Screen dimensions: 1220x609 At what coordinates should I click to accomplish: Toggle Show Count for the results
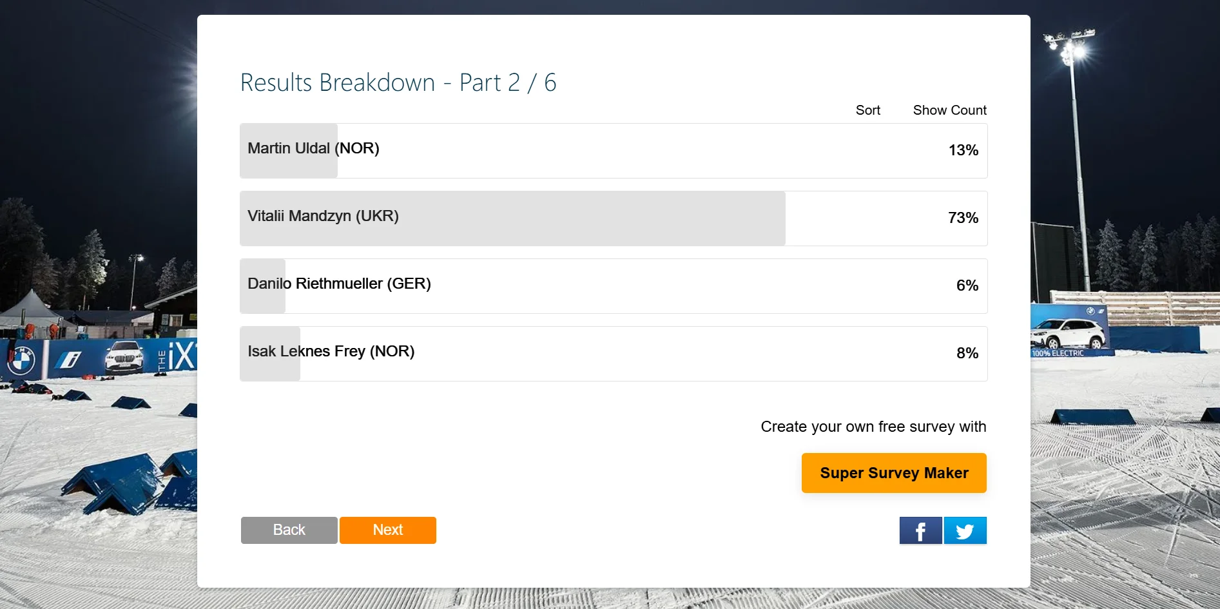[949, 110]
